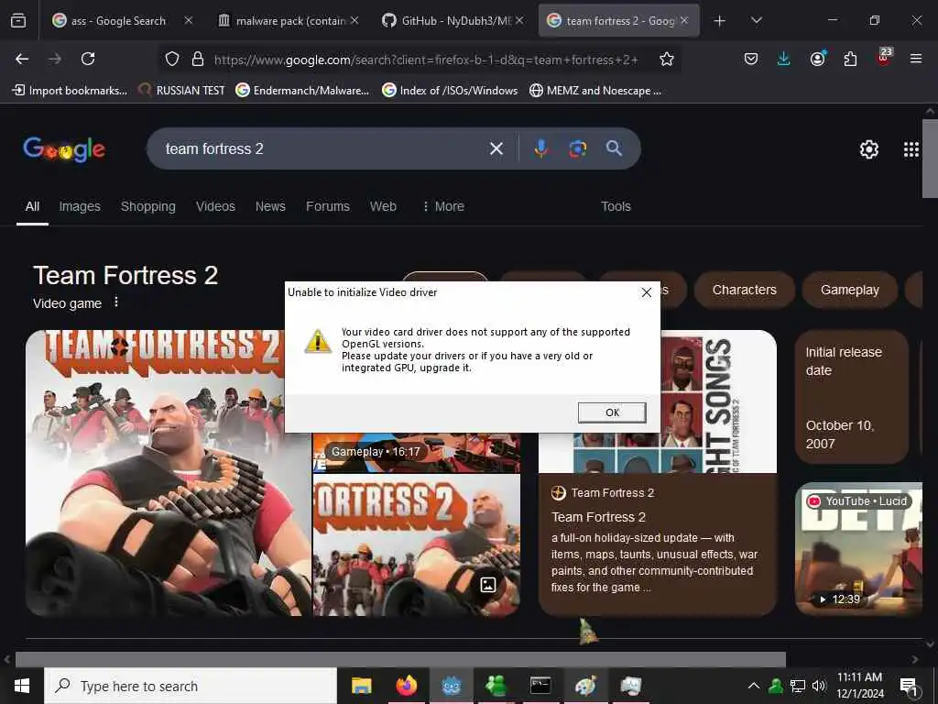Image resolution: width=938 pixels, height=704 pixels.
Task: Clear the search box with the X
Action: point(496,148)
